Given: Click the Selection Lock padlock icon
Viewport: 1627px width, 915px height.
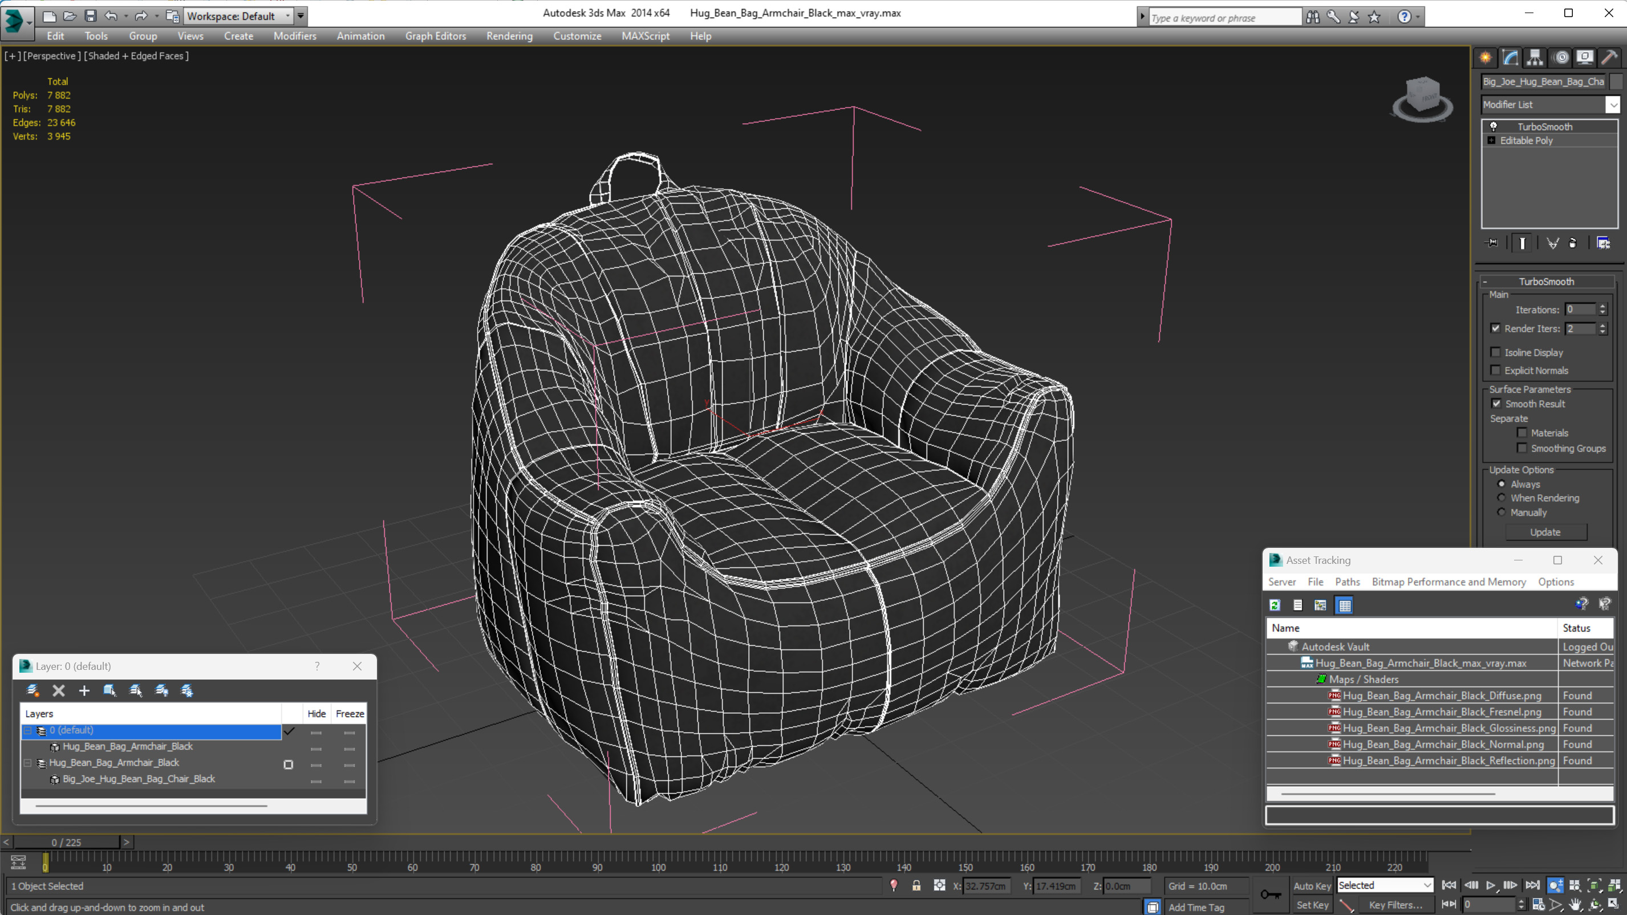Looking at the screenshot, I should click(x=916, y=885).
